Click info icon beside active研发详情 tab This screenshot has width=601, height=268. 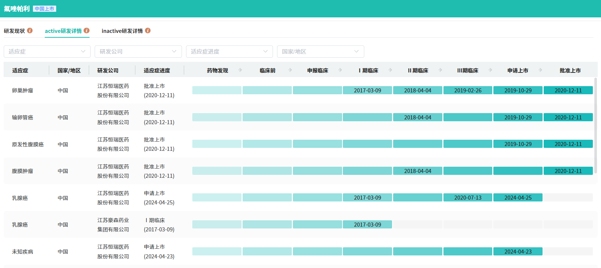point(87,31)
